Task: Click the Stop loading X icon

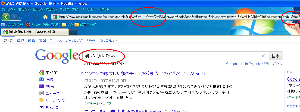Action: tap(36, 17)
